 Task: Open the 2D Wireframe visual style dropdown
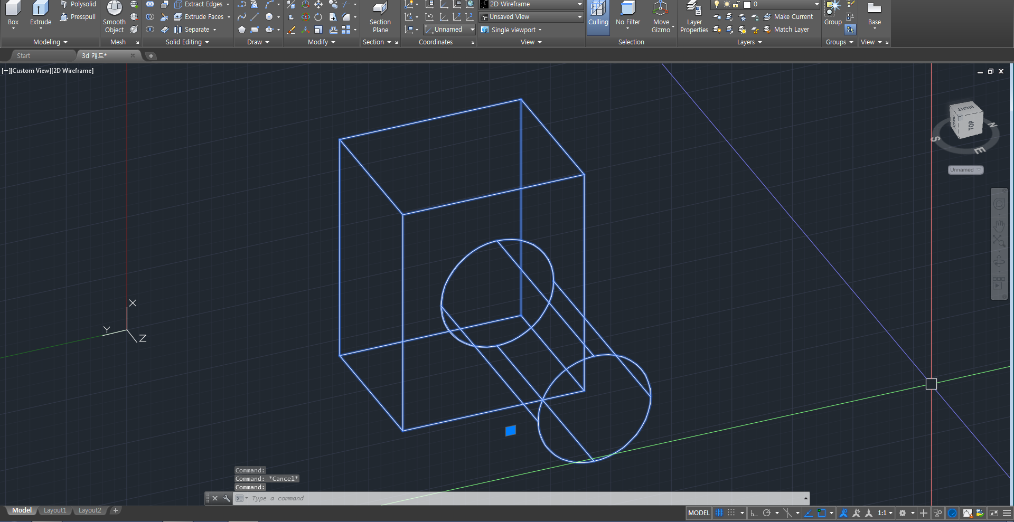(531, 4)
